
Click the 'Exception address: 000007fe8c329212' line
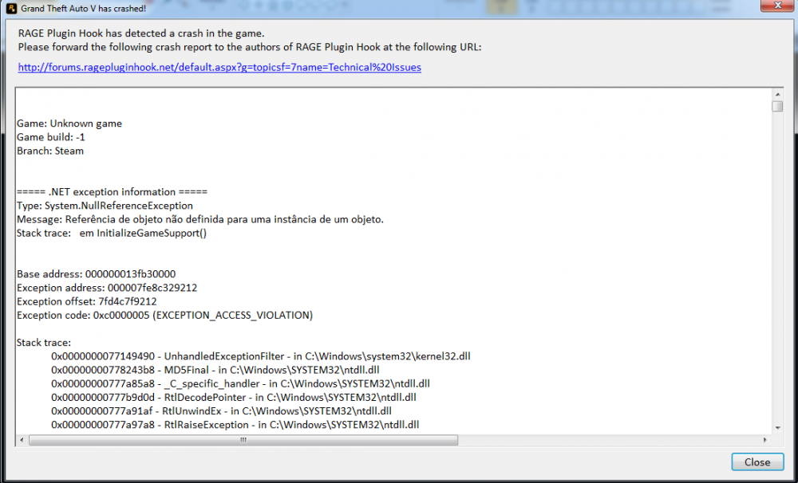point(107,288)
